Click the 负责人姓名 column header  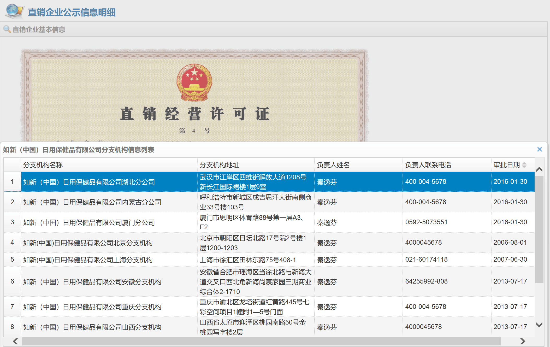coord(359,165)
